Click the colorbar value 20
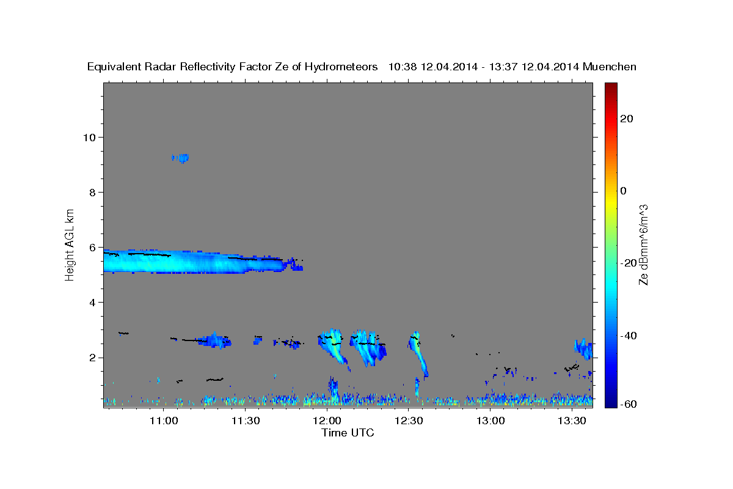Screen dimensions: 733x489 pos(627,119)
